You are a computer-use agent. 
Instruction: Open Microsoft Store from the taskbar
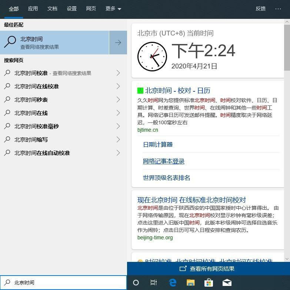[209, 283]
